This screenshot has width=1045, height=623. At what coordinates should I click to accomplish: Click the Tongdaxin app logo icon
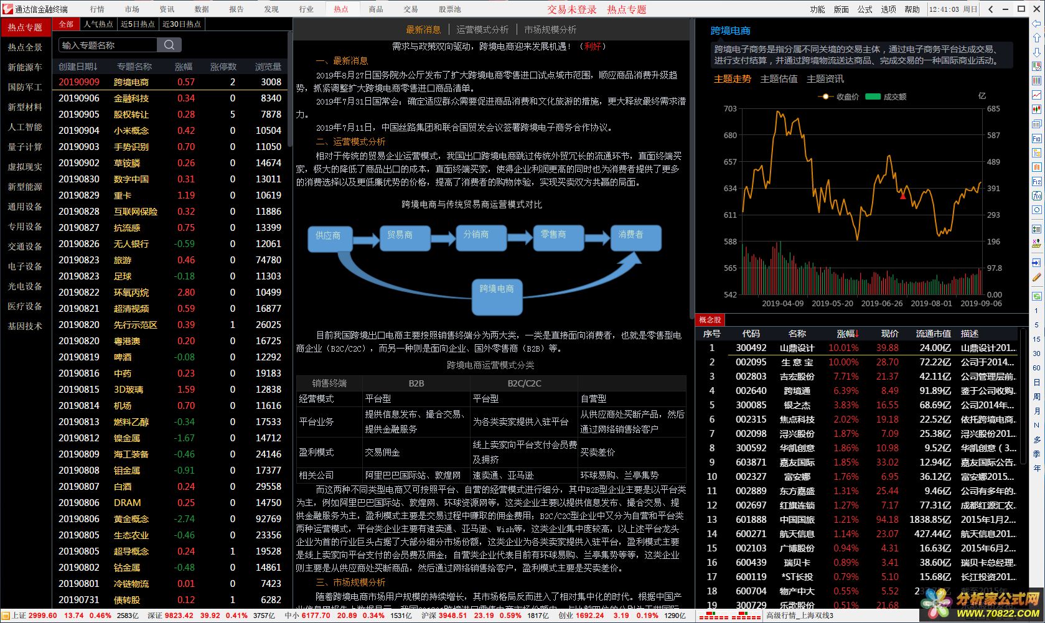pos(7,9)
